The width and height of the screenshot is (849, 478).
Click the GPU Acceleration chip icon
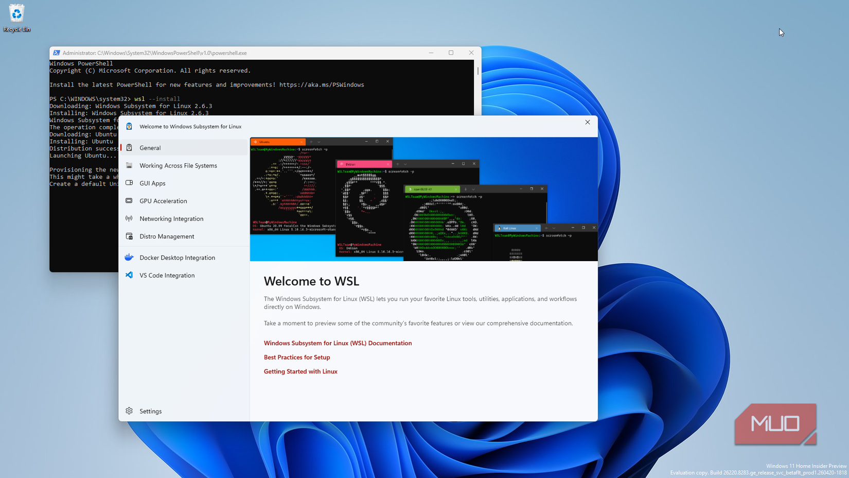(x=129, y=201)
